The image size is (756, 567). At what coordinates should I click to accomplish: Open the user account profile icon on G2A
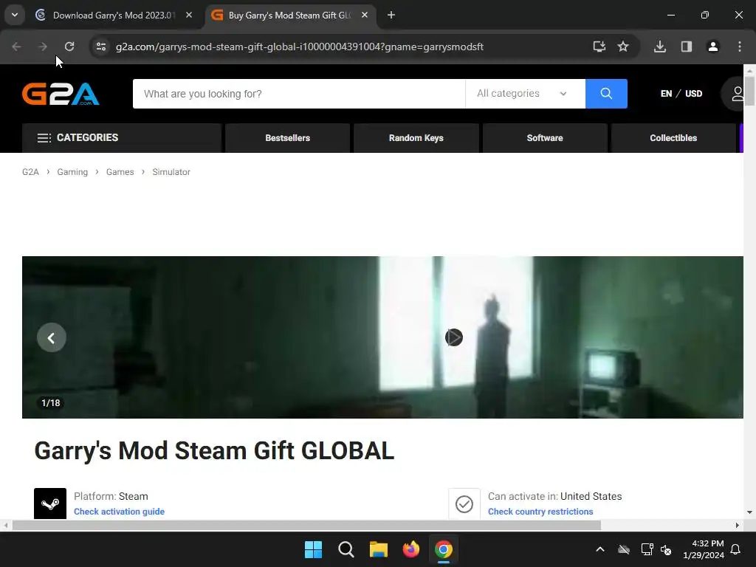coord(736,94)
